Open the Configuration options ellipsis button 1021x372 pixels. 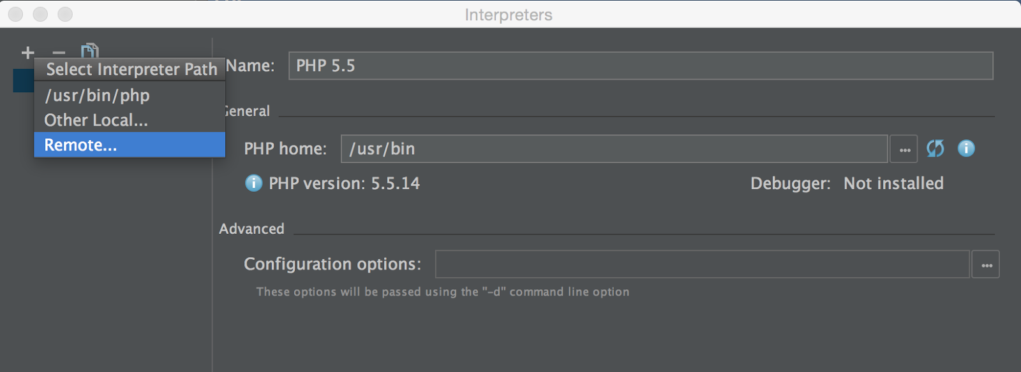[x=986, y=264]
